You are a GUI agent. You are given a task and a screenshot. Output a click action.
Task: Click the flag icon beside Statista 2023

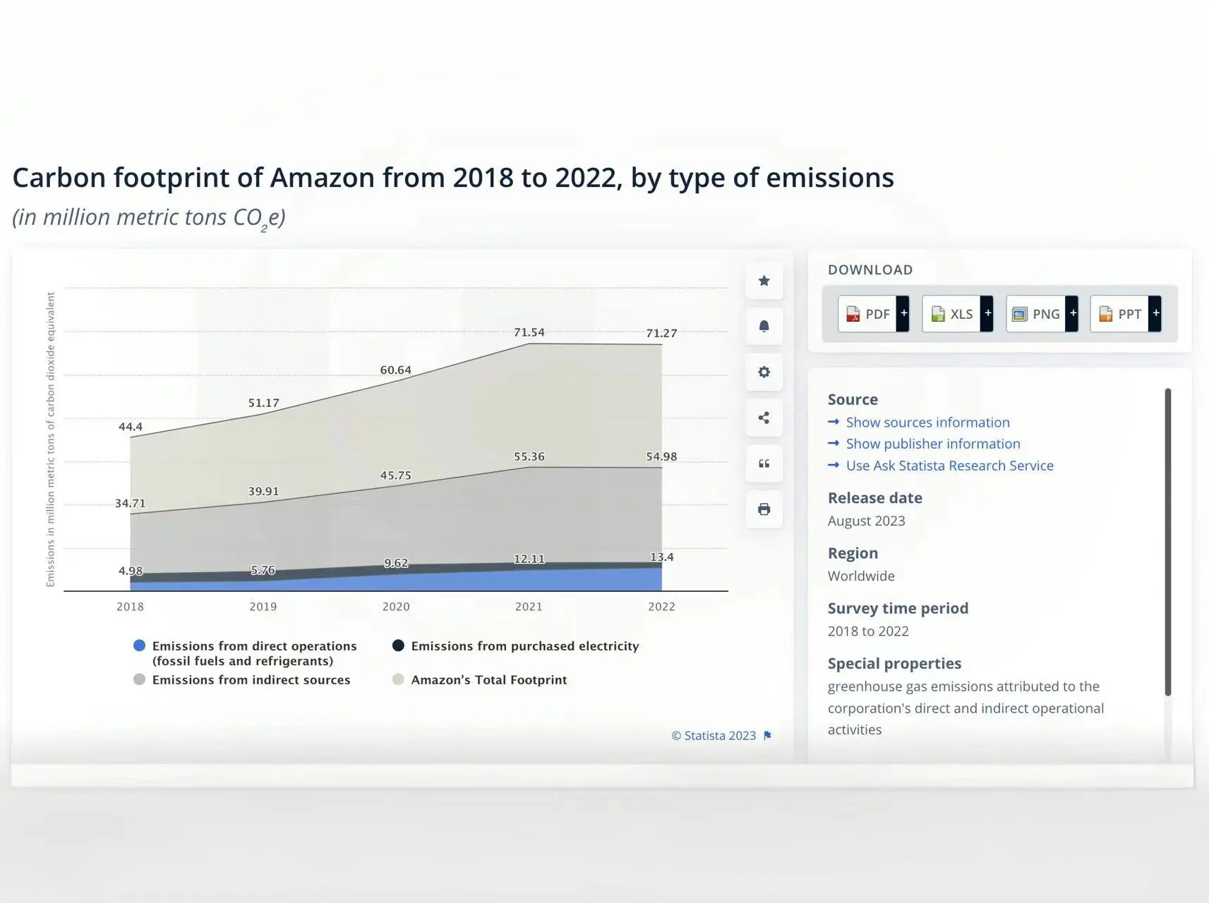[x=767, y=736]
